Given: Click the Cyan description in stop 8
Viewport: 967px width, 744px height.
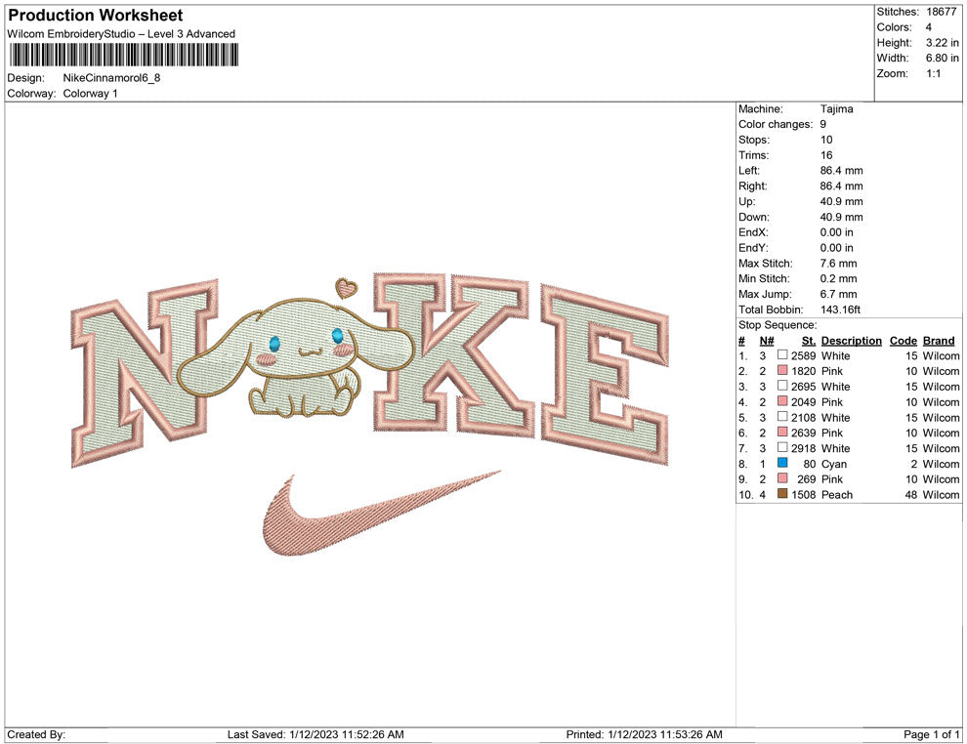Looking at the screenshot, I should [834, 464].
